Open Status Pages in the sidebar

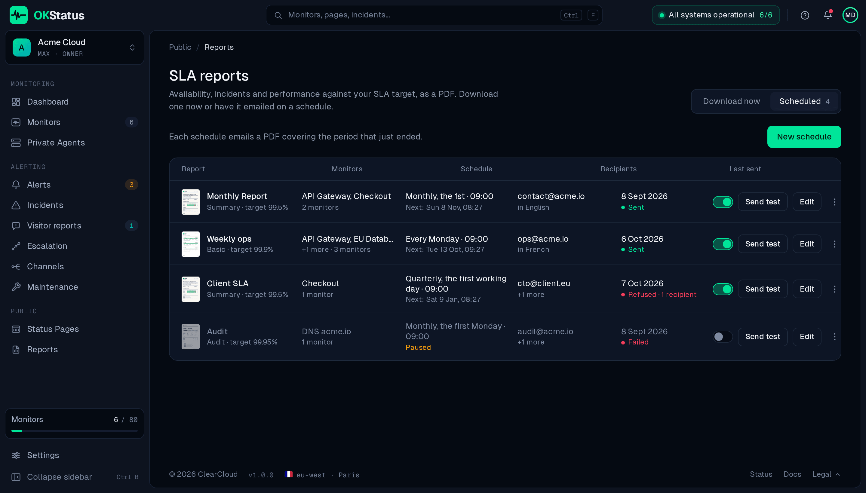[x=75, y=329]
